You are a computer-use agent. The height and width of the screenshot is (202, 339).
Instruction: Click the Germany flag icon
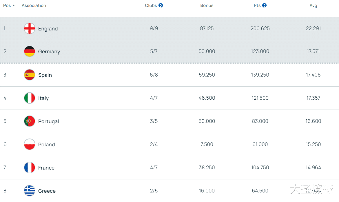tap(30, 51)
